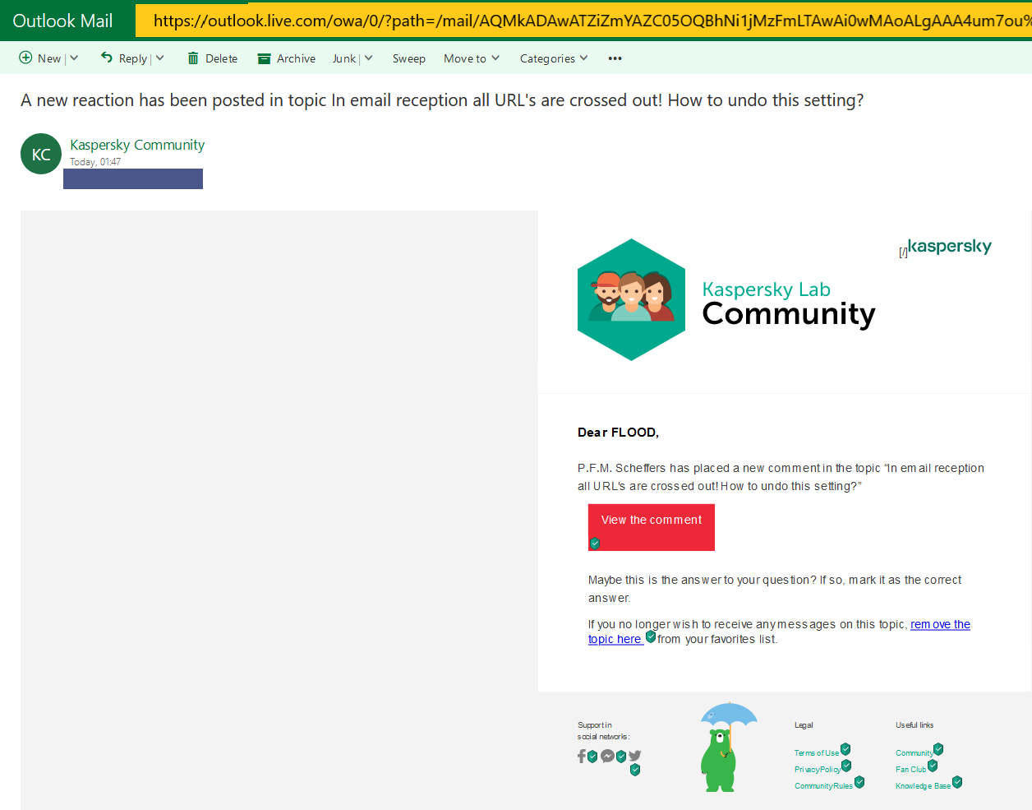Click the Outlook Mail title

click(x=62, y=21)
